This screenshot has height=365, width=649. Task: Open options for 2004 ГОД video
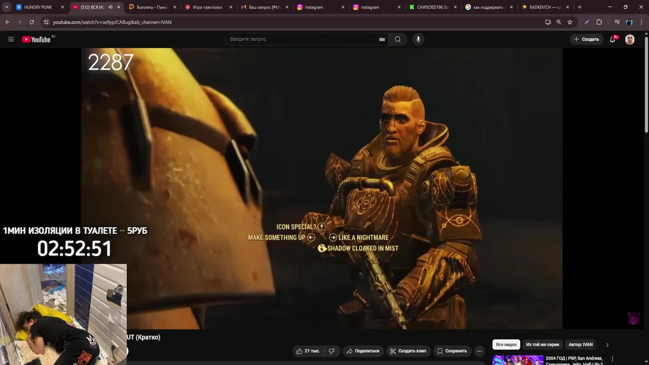(x=612, y=359)
